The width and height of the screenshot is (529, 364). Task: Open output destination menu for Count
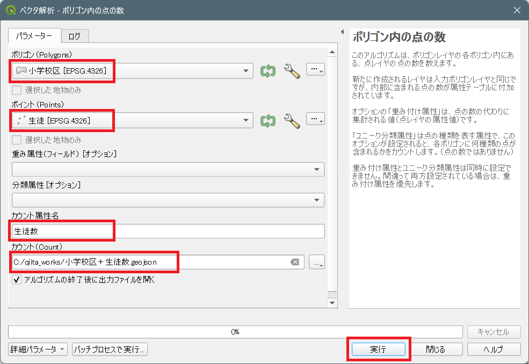pos(317,262)
